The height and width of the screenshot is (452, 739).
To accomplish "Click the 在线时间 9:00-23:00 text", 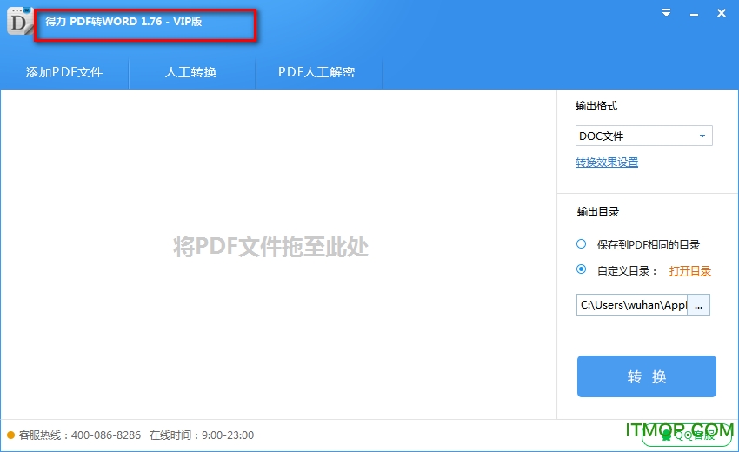I will pyautogui.click(x=202, y=435).
